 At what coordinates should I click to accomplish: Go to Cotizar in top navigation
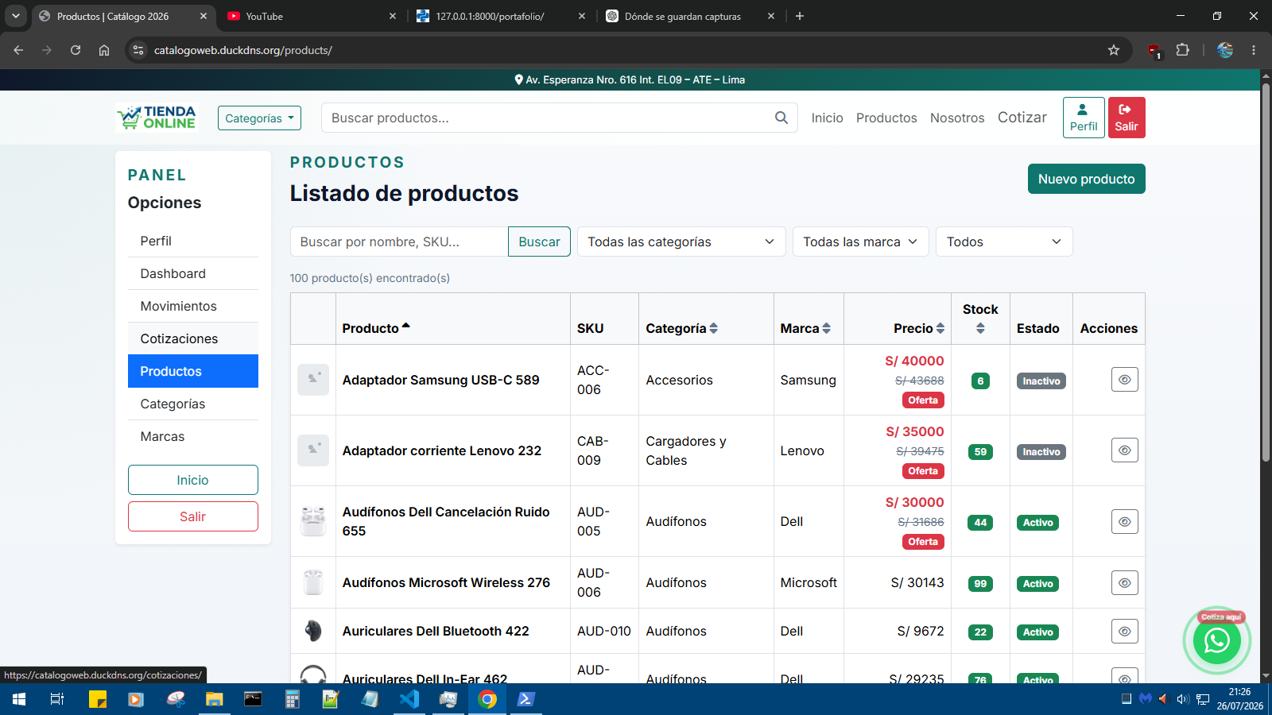[x=1022, y=118]
